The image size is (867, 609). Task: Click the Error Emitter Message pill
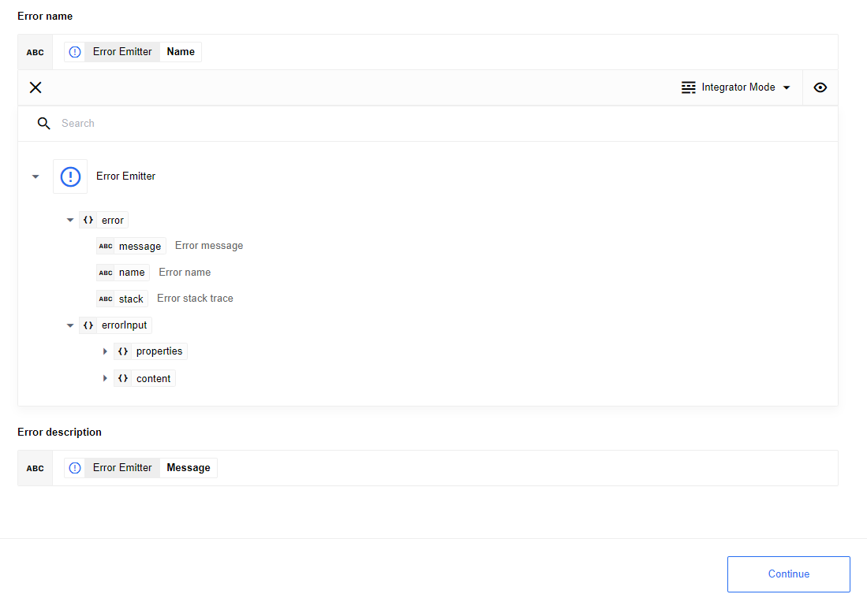(140, 468)
